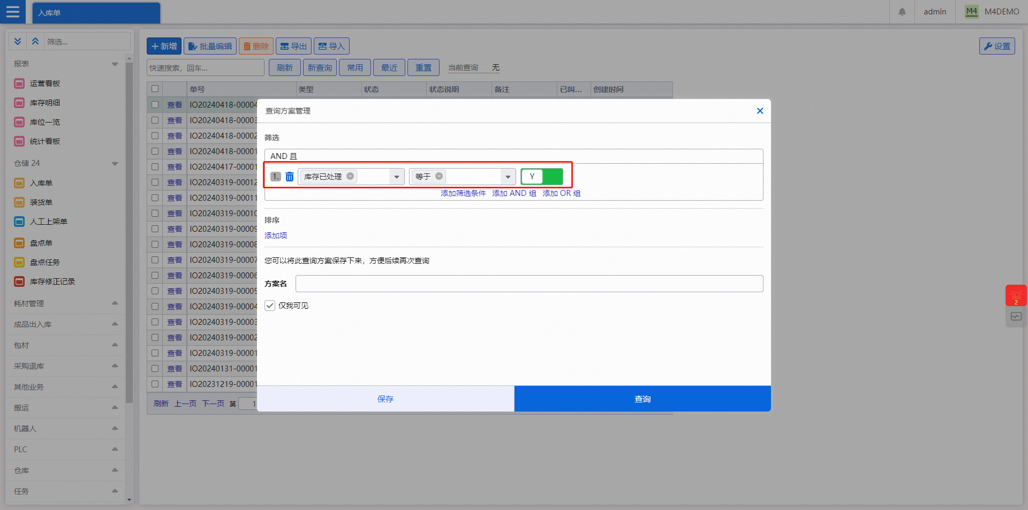The image size is (1028, 510).
Task: Check the row IO20240418-00003
Action: click(x=155, y=120)
